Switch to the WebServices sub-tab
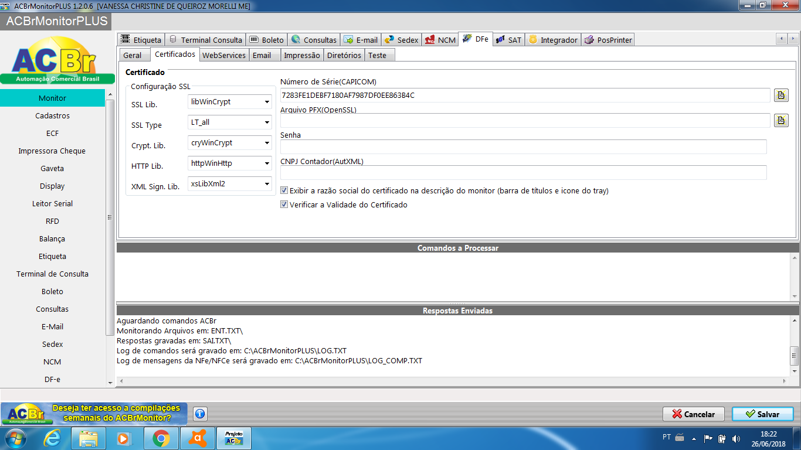 (223, 55)
